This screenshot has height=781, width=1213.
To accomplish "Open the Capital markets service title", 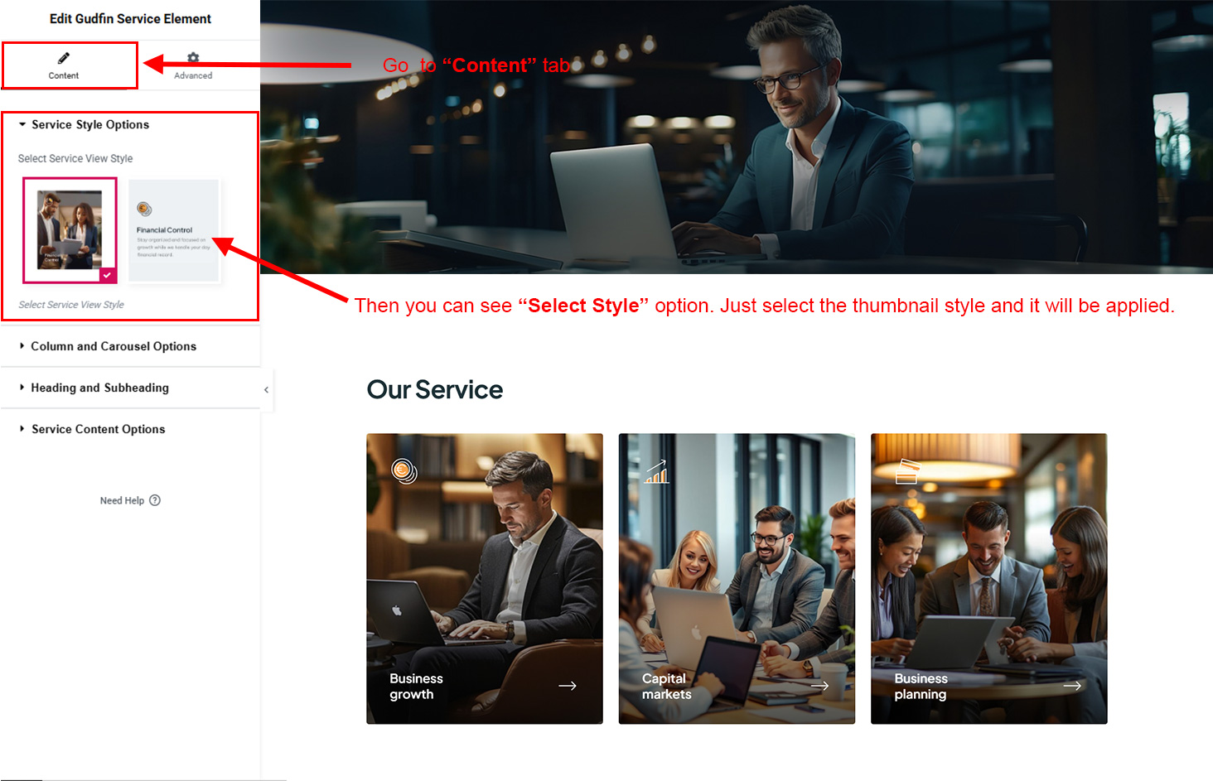I will coord(666,686).
